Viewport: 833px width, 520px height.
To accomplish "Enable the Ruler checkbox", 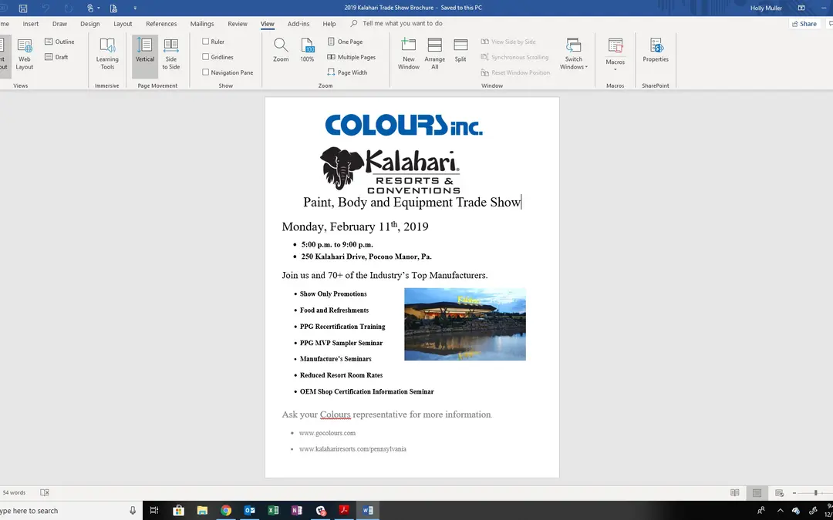I will coord(206,42).
